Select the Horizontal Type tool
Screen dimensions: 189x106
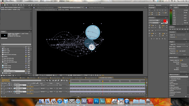coord(24,5)
